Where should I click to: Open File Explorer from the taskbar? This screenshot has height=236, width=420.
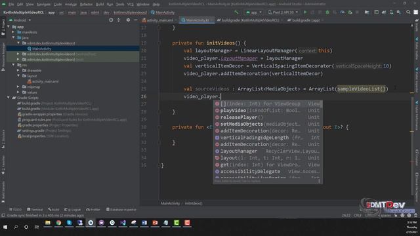(x=48, y=223)
